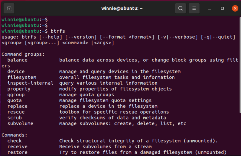Viewport: 241px width, 156px height.
Task: Maximize the terminal window
Action: [x=222, y=8]
